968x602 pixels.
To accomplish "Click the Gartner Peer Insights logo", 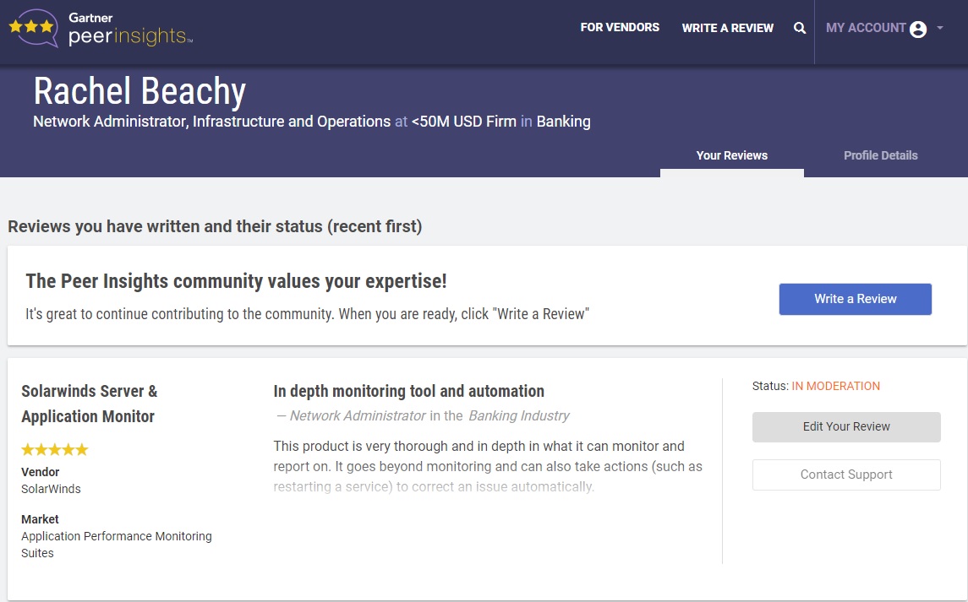I will click(x=101, y=29).
